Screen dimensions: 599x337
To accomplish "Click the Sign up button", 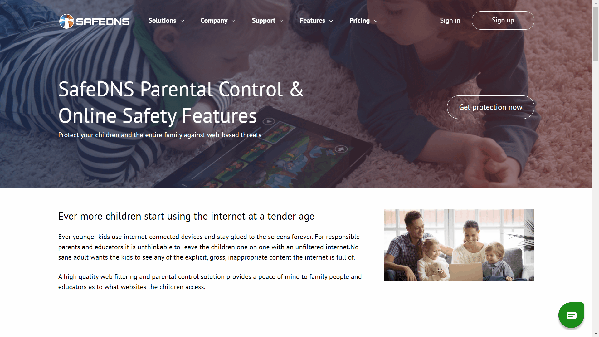I will (x=503, y=20).
